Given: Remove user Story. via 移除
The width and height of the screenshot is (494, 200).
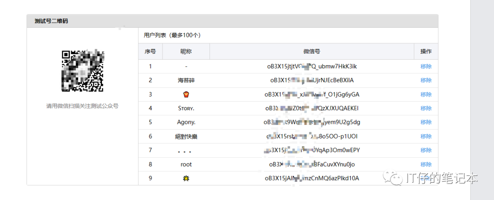Looking at the screenshot, I should tap(426, 108).
